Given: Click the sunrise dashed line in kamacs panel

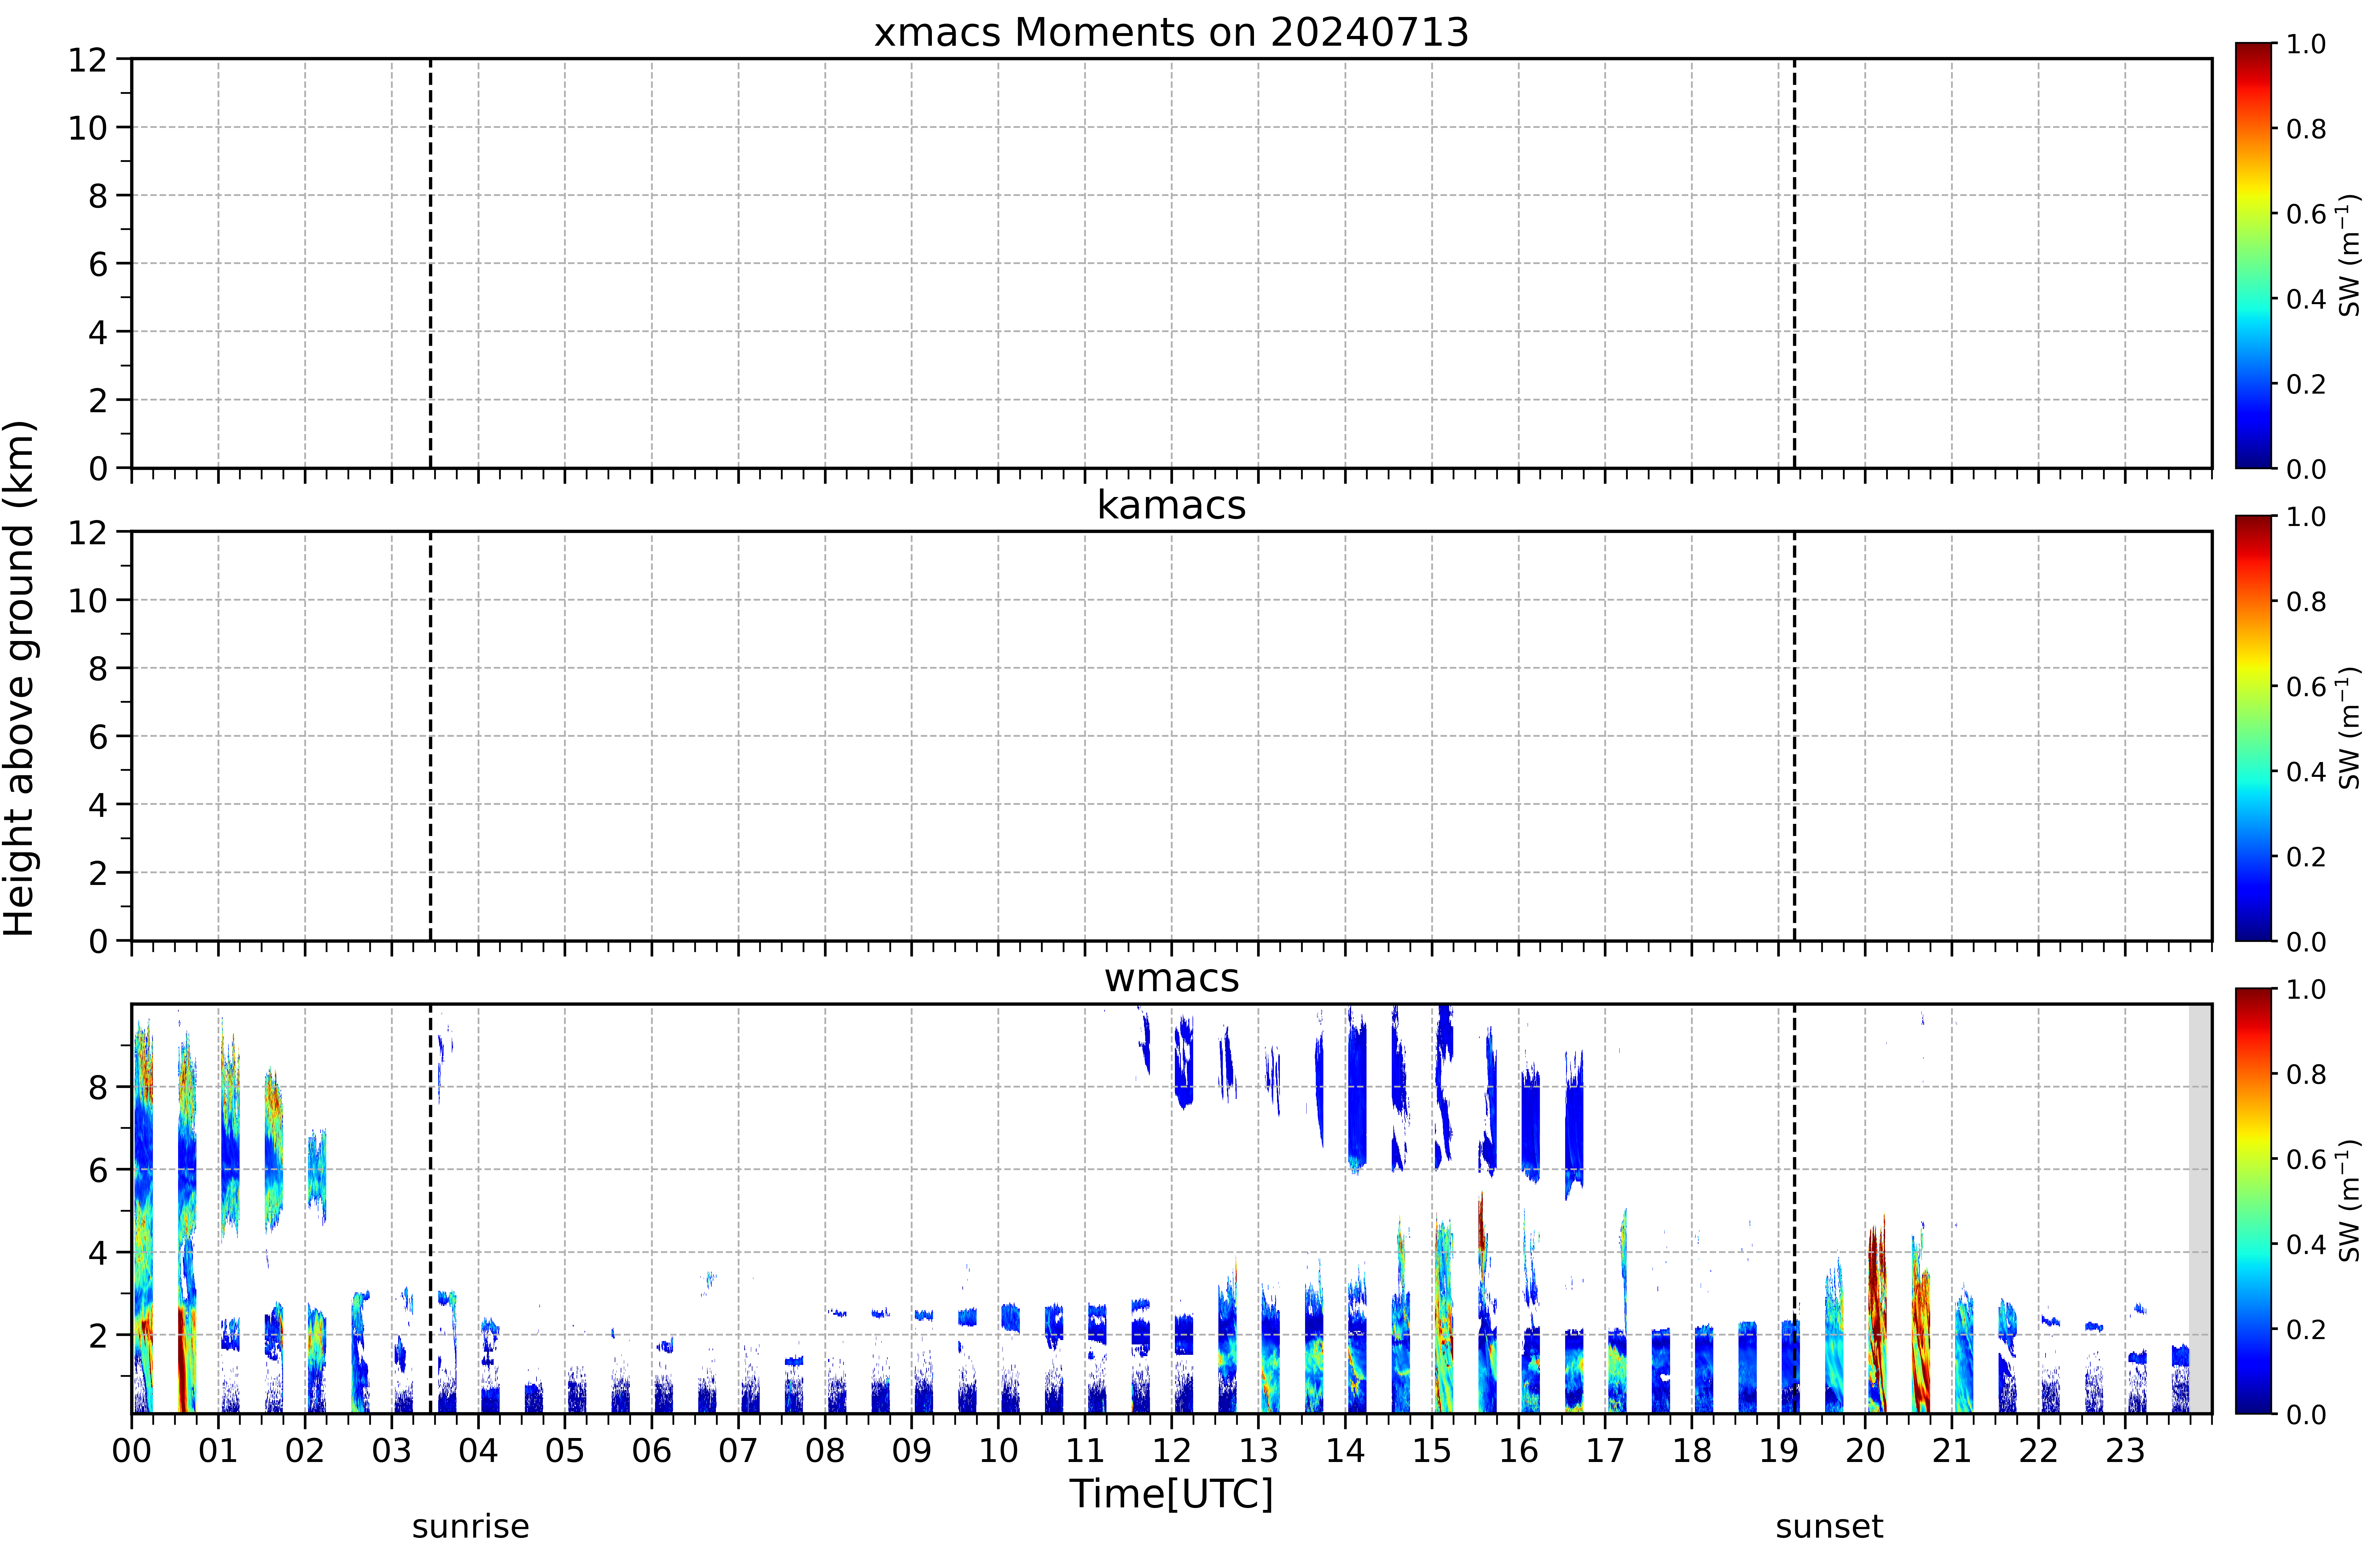Looking at the screenshot, I should [x=430, y=736].
